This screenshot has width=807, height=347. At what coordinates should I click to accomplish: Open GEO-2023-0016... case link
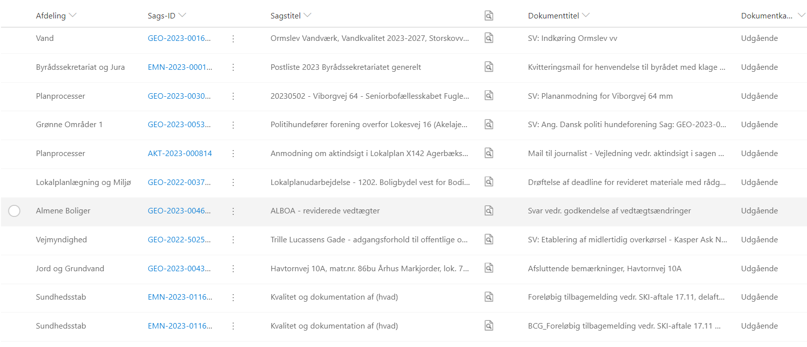pos(179,38)
